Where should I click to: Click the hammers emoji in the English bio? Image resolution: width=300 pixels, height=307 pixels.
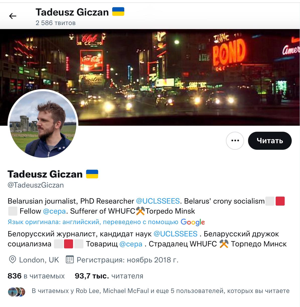click(x=140, y=211)
